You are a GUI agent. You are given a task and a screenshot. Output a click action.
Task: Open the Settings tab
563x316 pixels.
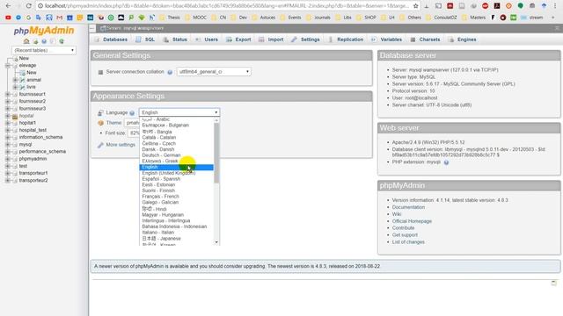305,39
